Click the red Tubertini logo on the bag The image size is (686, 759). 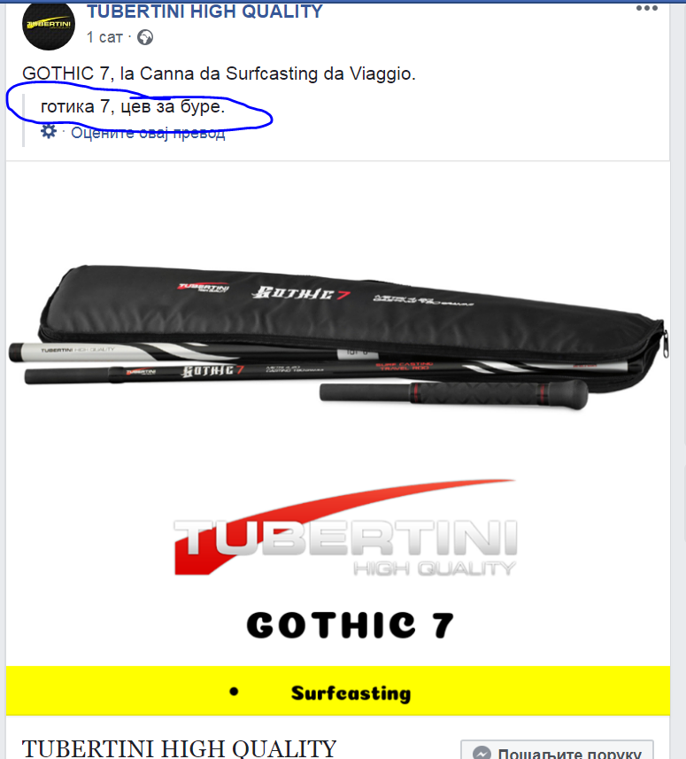(204, 287)
